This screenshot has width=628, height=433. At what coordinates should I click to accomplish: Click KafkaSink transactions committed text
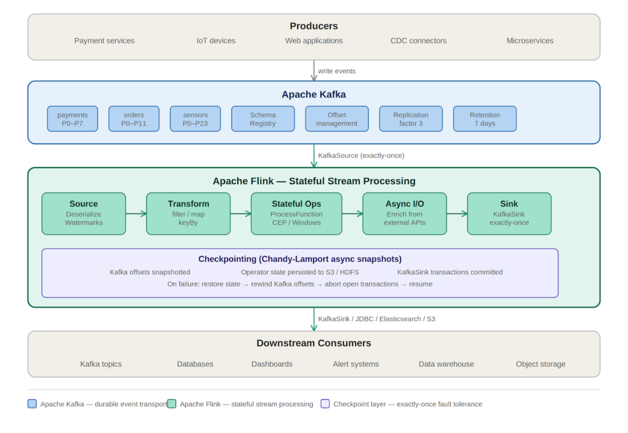tap(450, 272)
